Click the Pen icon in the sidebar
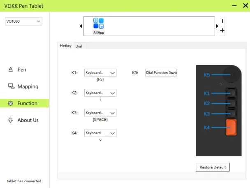 pos(11,70)
